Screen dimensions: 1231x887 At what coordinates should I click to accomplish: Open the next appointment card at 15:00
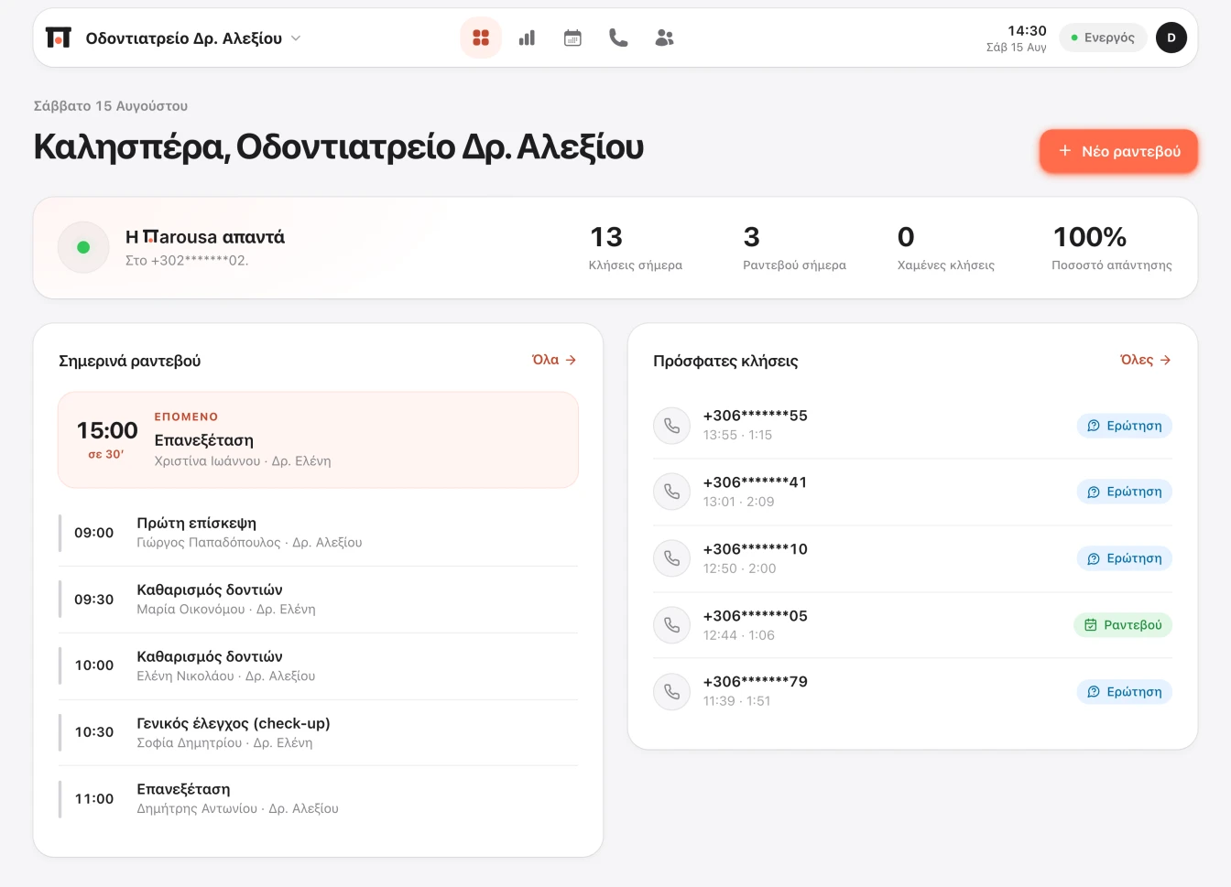click(318, 440)
